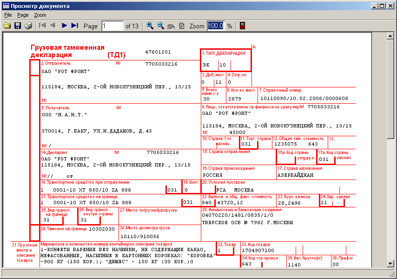Image resolution: width=397 pixels, height=279 pixels.
Task: Click declaration type code ЭК
Action: 206,65
